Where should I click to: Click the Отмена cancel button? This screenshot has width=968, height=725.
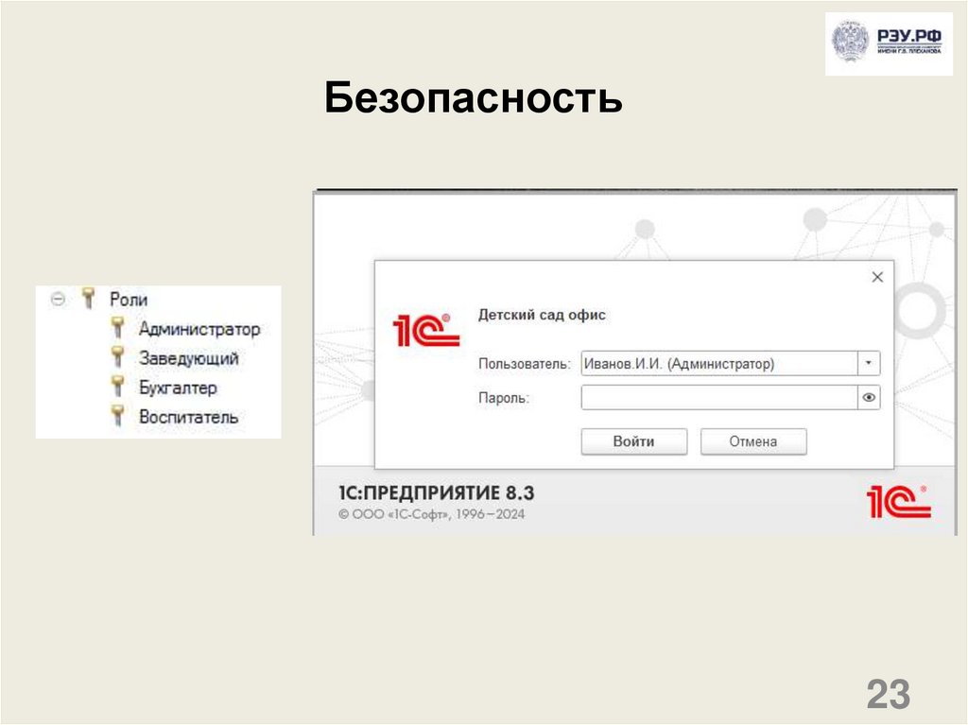point(752,440)
